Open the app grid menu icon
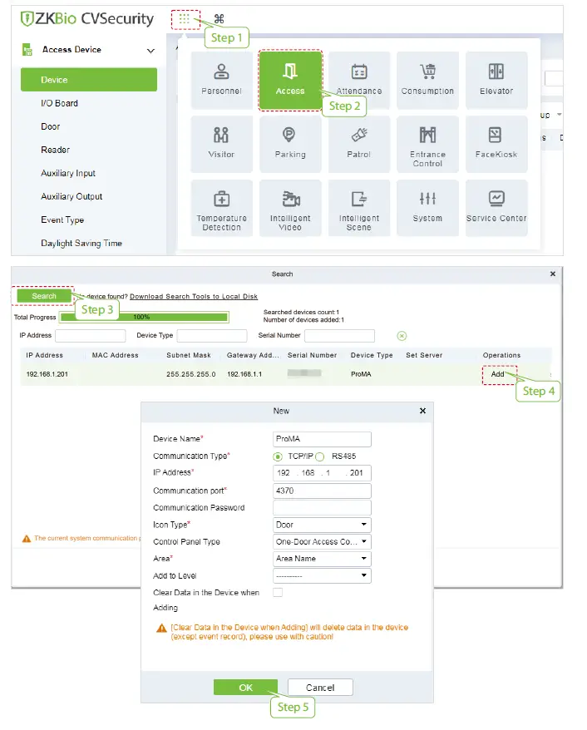This screenshot has height=730, width=587. (185, 19)
